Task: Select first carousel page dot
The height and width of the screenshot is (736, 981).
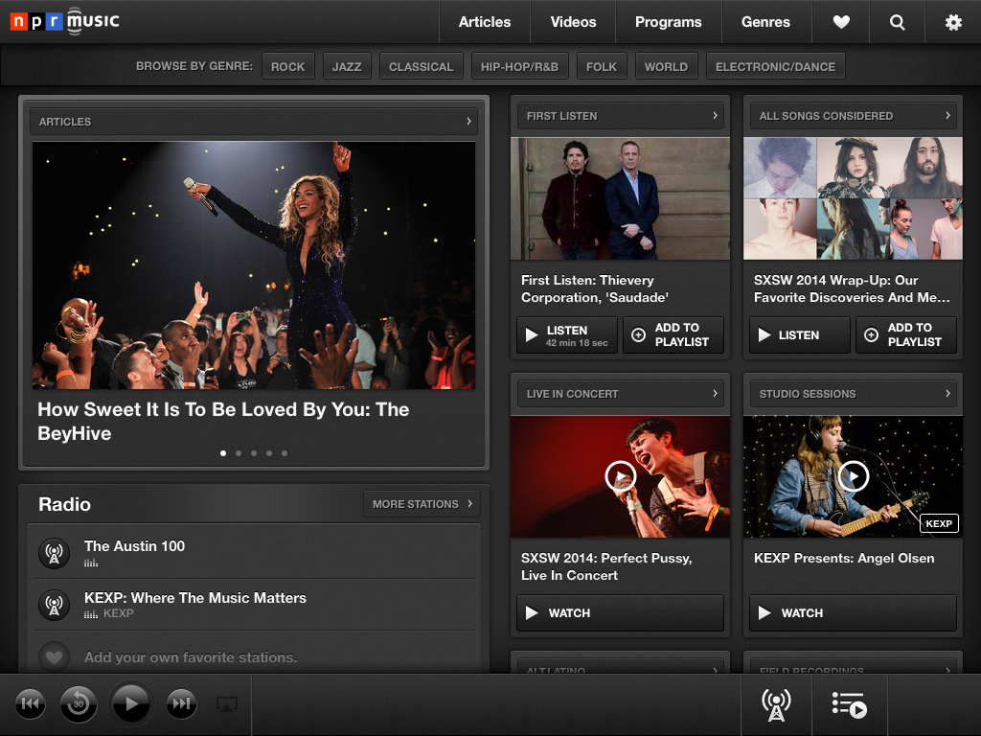Action: click(223, 453)
